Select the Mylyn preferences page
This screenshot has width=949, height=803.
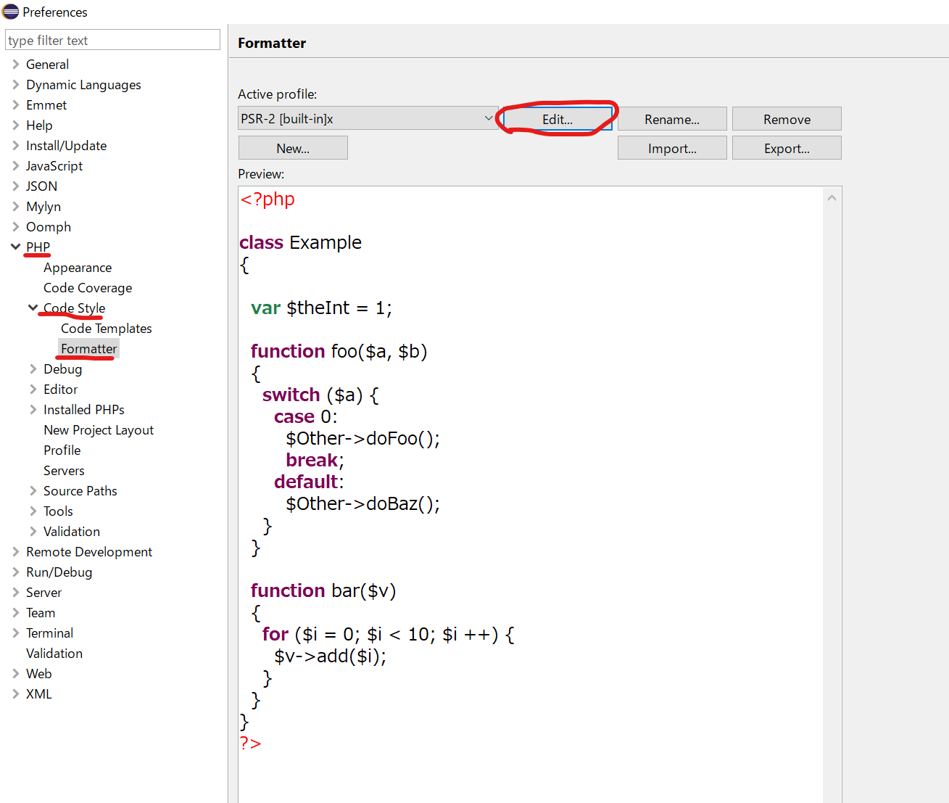[x=43, y=207]
